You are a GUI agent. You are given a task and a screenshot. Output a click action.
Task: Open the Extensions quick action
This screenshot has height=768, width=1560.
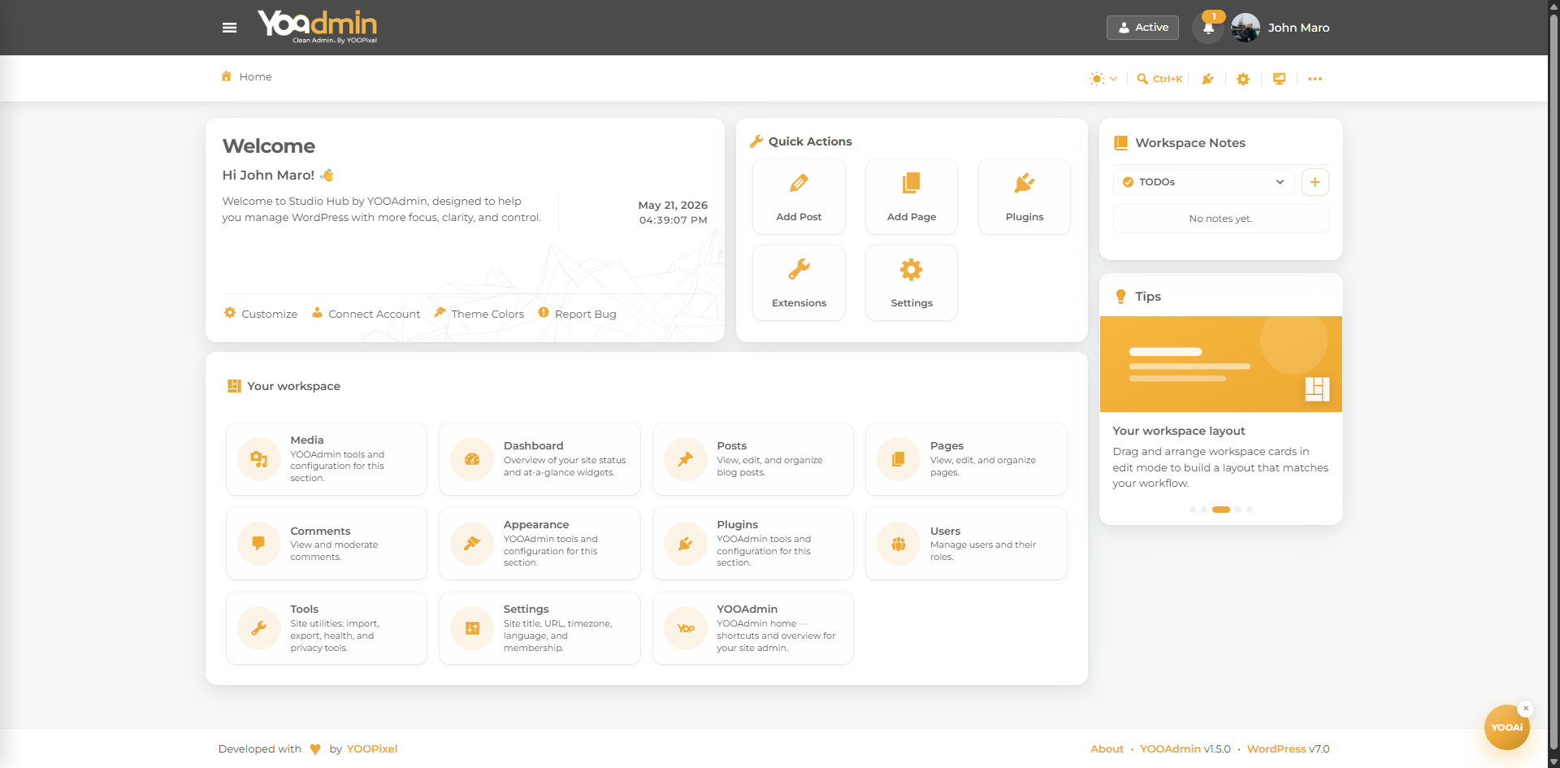[x=799, y=283]
